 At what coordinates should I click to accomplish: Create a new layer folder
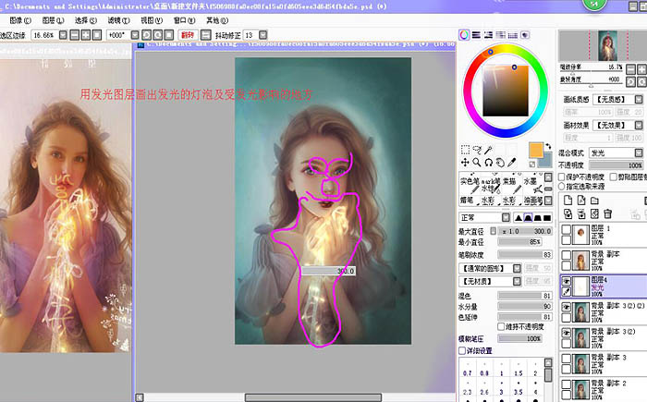(594, 201)
